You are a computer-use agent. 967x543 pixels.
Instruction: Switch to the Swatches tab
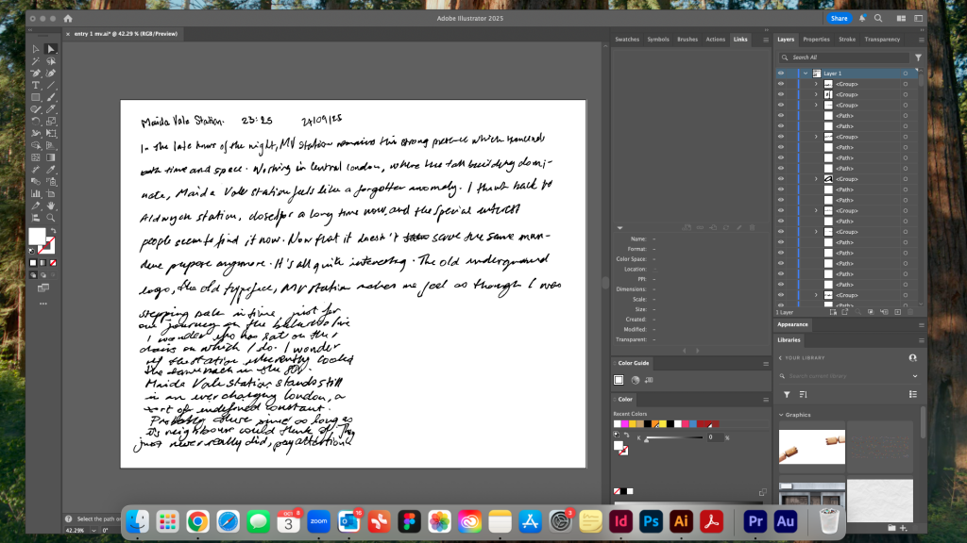click(627, 40)
